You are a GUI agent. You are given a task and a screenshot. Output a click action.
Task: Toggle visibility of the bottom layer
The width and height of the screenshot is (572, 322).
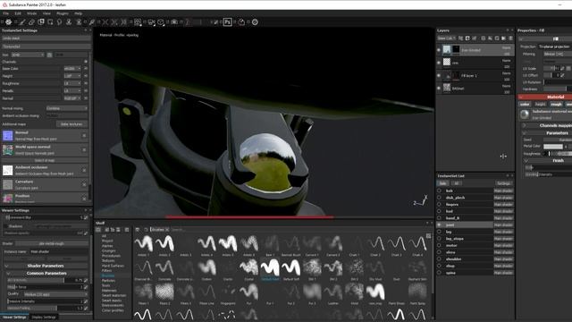(439, 88)
